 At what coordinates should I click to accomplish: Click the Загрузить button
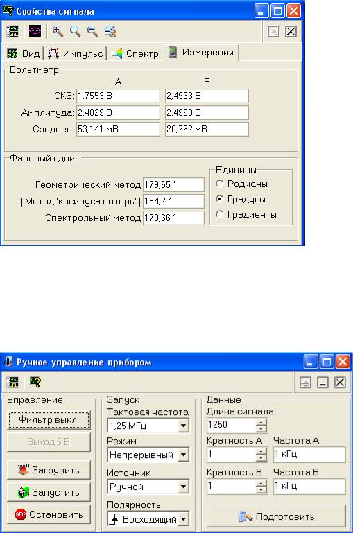(49, 470)
